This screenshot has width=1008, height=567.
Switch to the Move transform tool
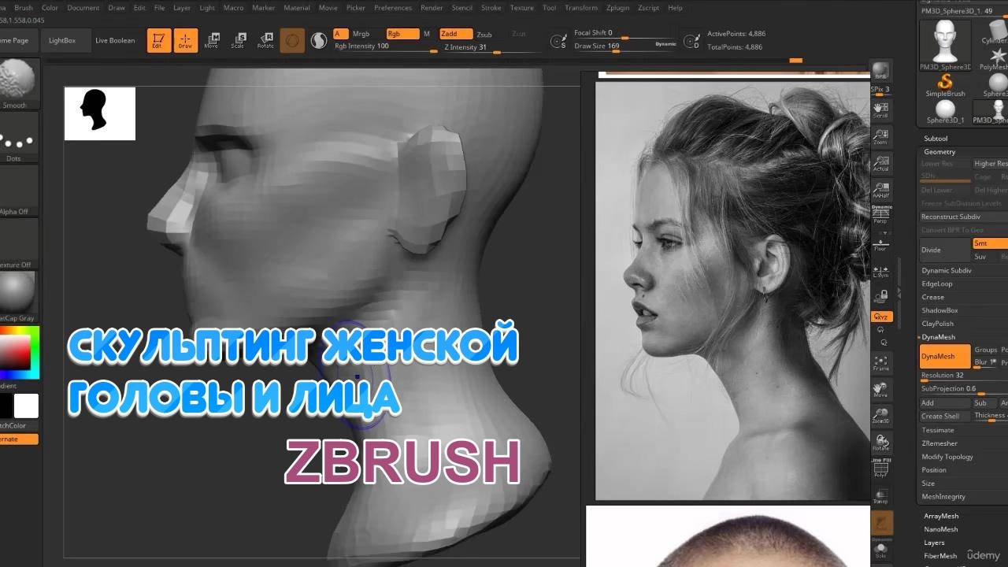(x=211, y=40)
